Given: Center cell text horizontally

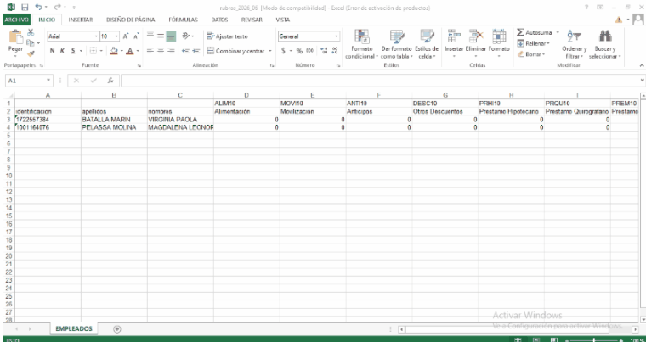Looking at the screenshot, I should 161,51.
